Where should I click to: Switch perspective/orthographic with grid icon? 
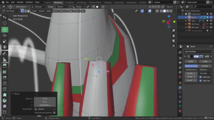[x=174, y=46]
